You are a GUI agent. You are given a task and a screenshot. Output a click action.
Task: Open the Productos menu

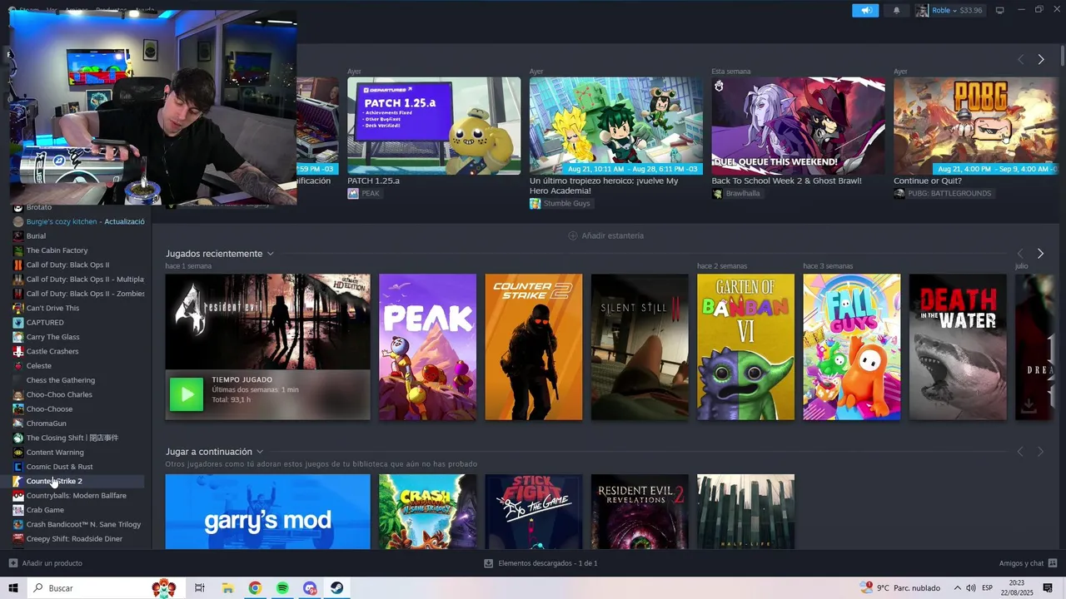(x=112, y=10)
